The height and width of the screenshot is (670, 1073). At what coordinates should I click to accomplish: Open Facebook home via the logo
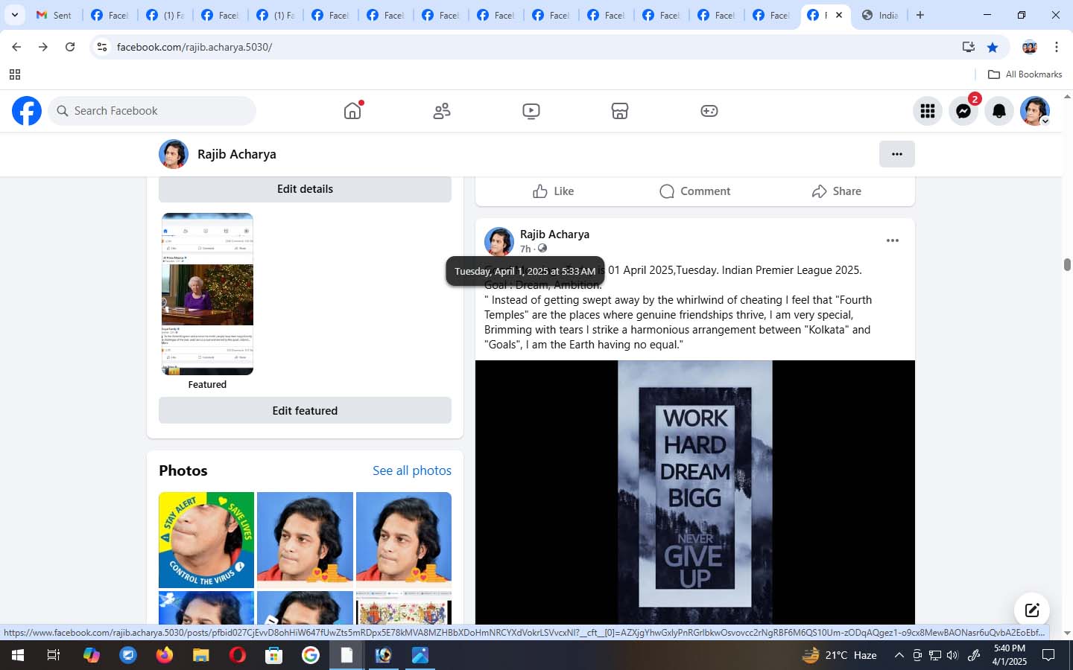pos(27,111)
